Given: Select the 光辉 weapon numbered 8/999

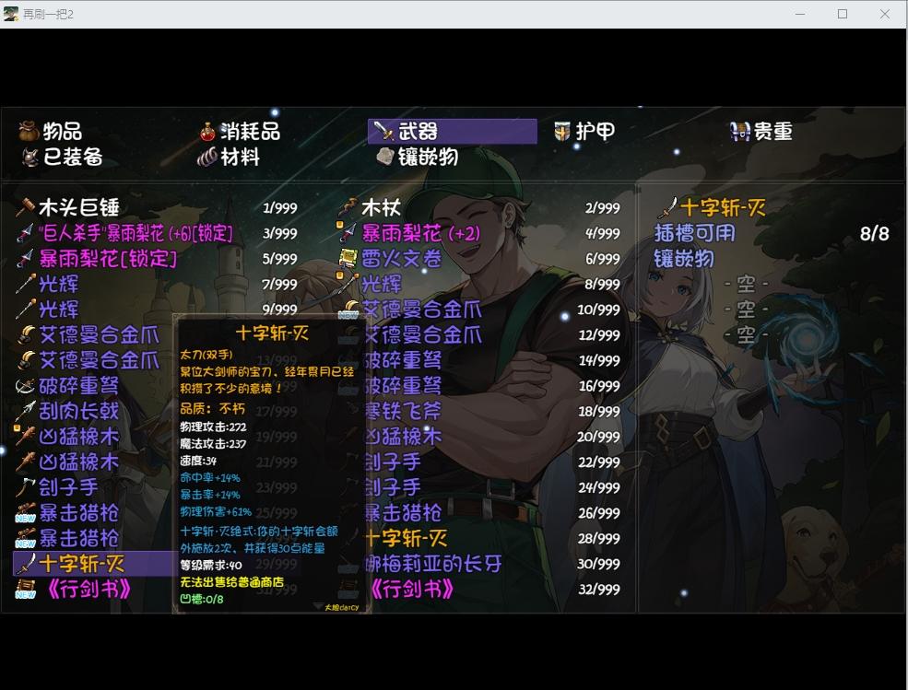Looking at the screenshot, I should point(480,284).
